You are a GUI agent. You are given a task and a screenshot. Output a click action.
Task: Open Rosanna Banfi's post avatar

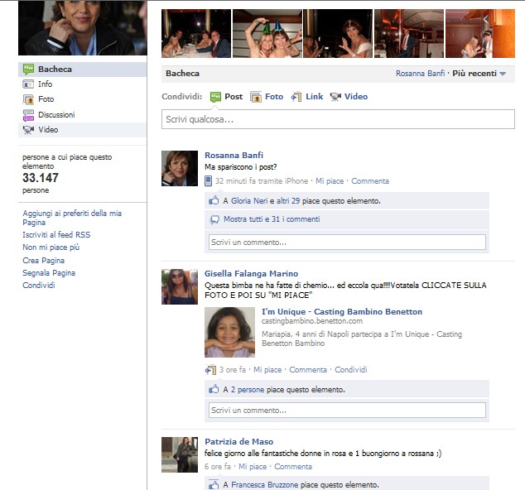(x=180, y=168)
